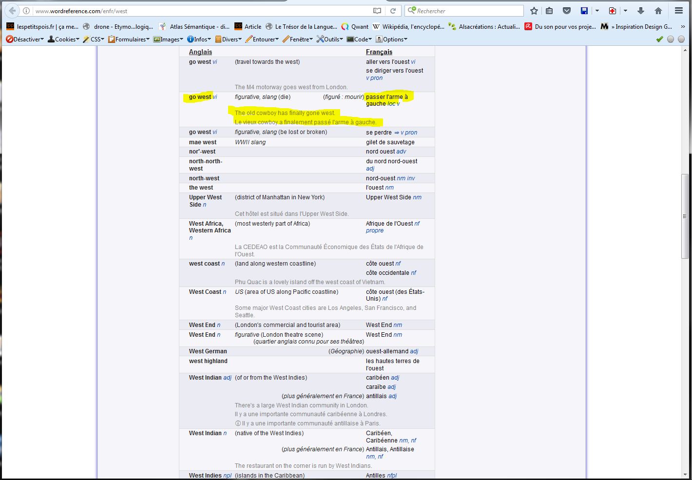This screenshot has height=480, width=692.
Task: Expand dropdown arrow next to floppy icon
Action: click(597, 11)
